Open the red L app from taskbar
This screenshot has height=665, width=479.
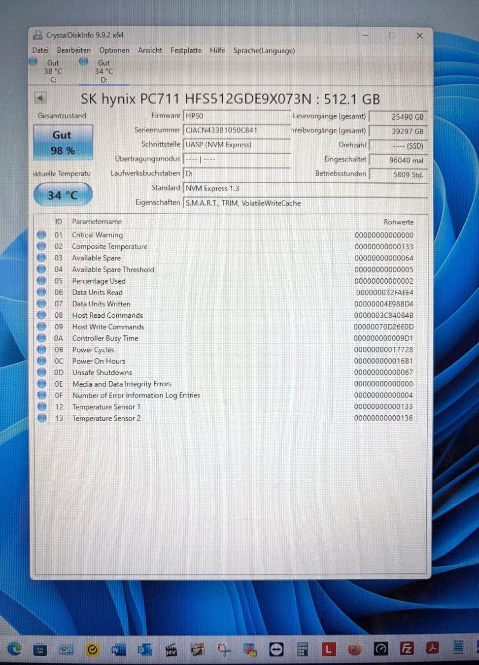tap(329, 650)
